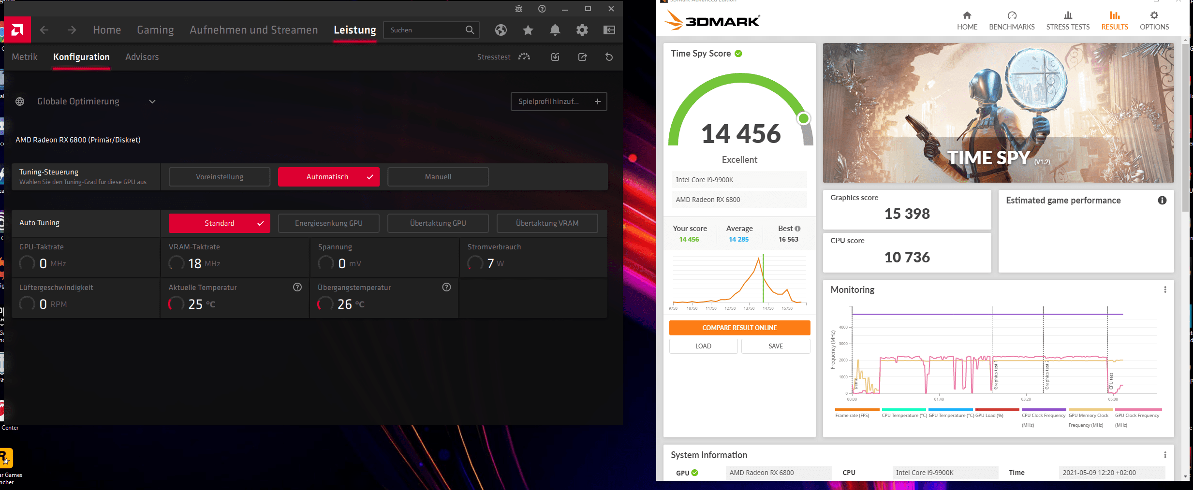Open 3DMark STRESS TESTS icon
The height and width of the screenshot is (490, 1193).
click(1068, 15)
